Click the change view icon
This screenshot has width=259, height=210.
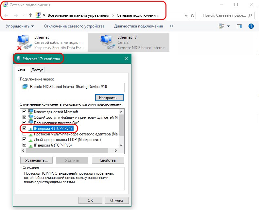221,26
